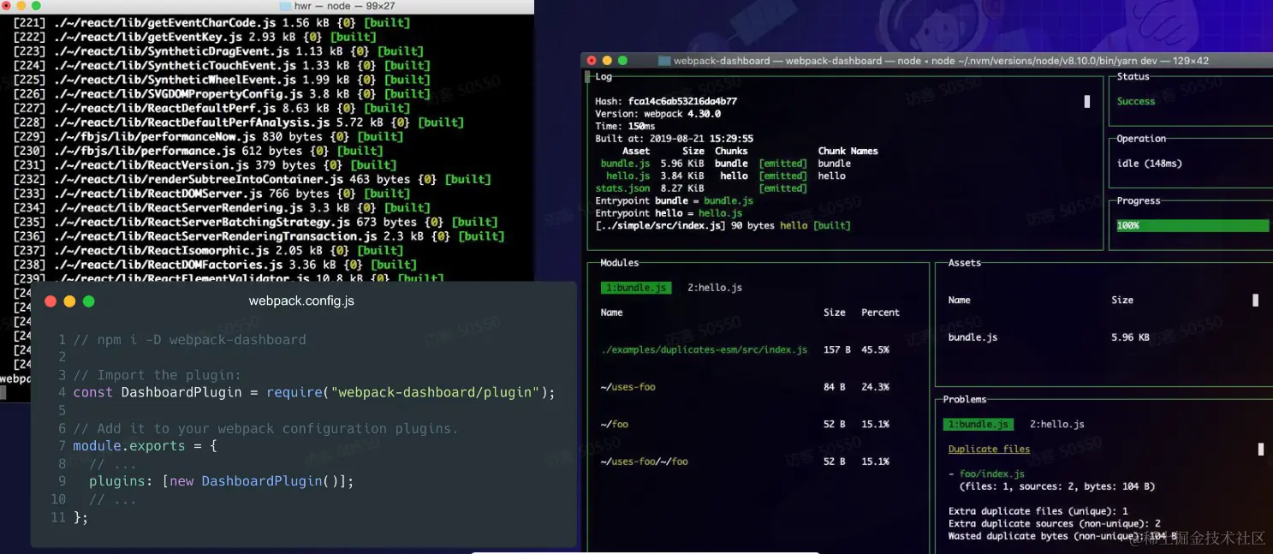Click Extra duplicate sources (non-unique): 2 line
The height and width of the screenshot is (554, 1273).
(x=1054, y=523)
